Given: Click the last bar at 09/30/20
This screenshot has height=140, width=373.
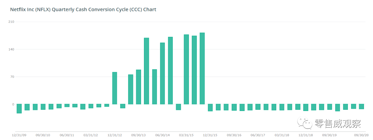Looking at the screenshot, I should point(361,107).
